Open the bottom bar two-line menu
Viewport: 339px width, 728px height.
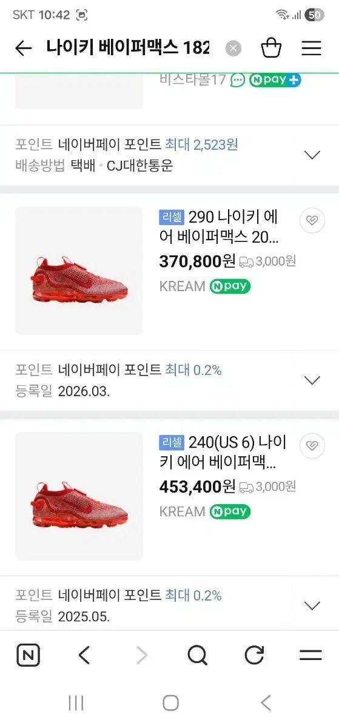coord(311,655)
